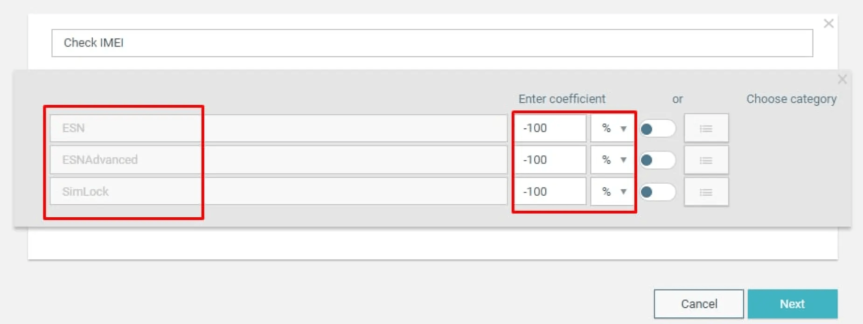Screen dimensions: 863x324
Task: Open category list for ESN row
Action: tap(706, 128)
